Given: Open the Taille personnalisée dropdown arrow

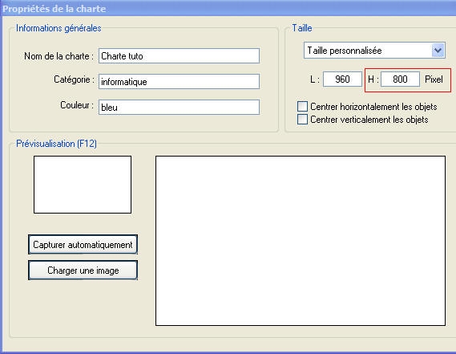Looking at the screenshot, I should coord(438,51).
